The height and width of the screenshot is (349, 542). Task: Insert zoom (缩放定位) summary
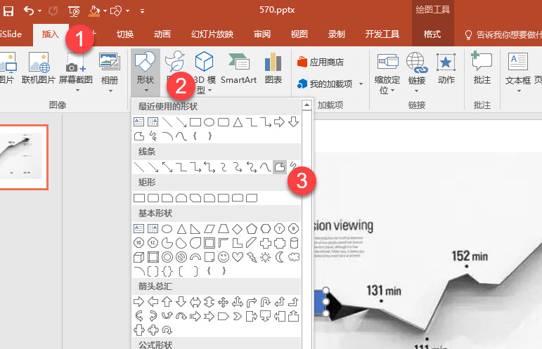coord(387,73)
